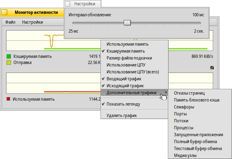Select Отказы страниц in the submenu
232x159 pixels.
pyautogui.click(x=200, y=93)
